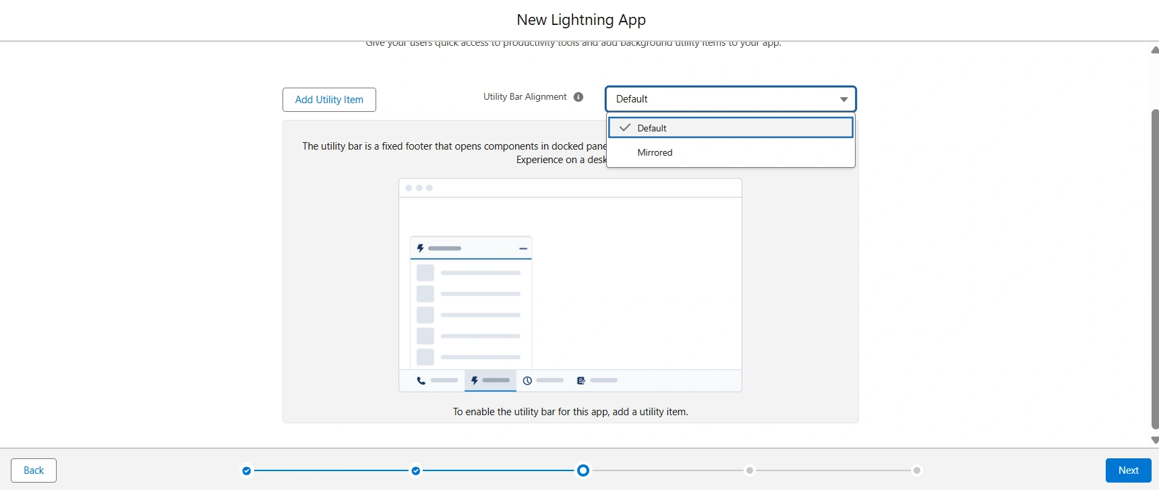Click the 'To enable the utility bar' message

coord(570,412)
